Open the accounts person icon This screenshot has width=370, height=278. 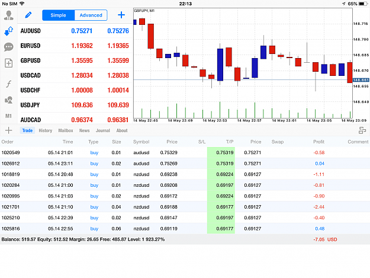9,15
